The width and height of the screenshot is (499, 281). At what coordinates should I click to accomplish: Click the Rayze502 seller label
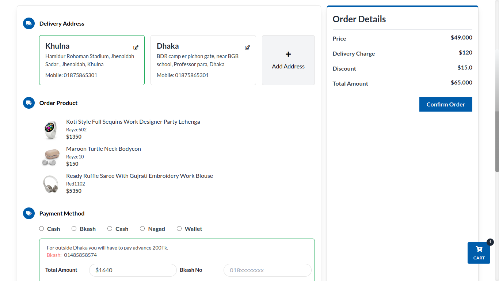76,130
